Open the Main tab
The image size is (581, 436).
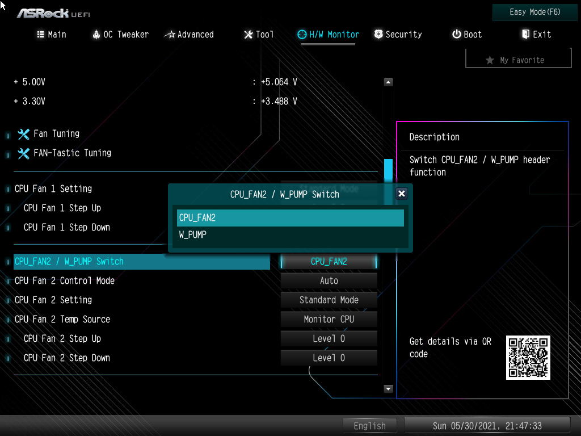(x=52, y=35)
